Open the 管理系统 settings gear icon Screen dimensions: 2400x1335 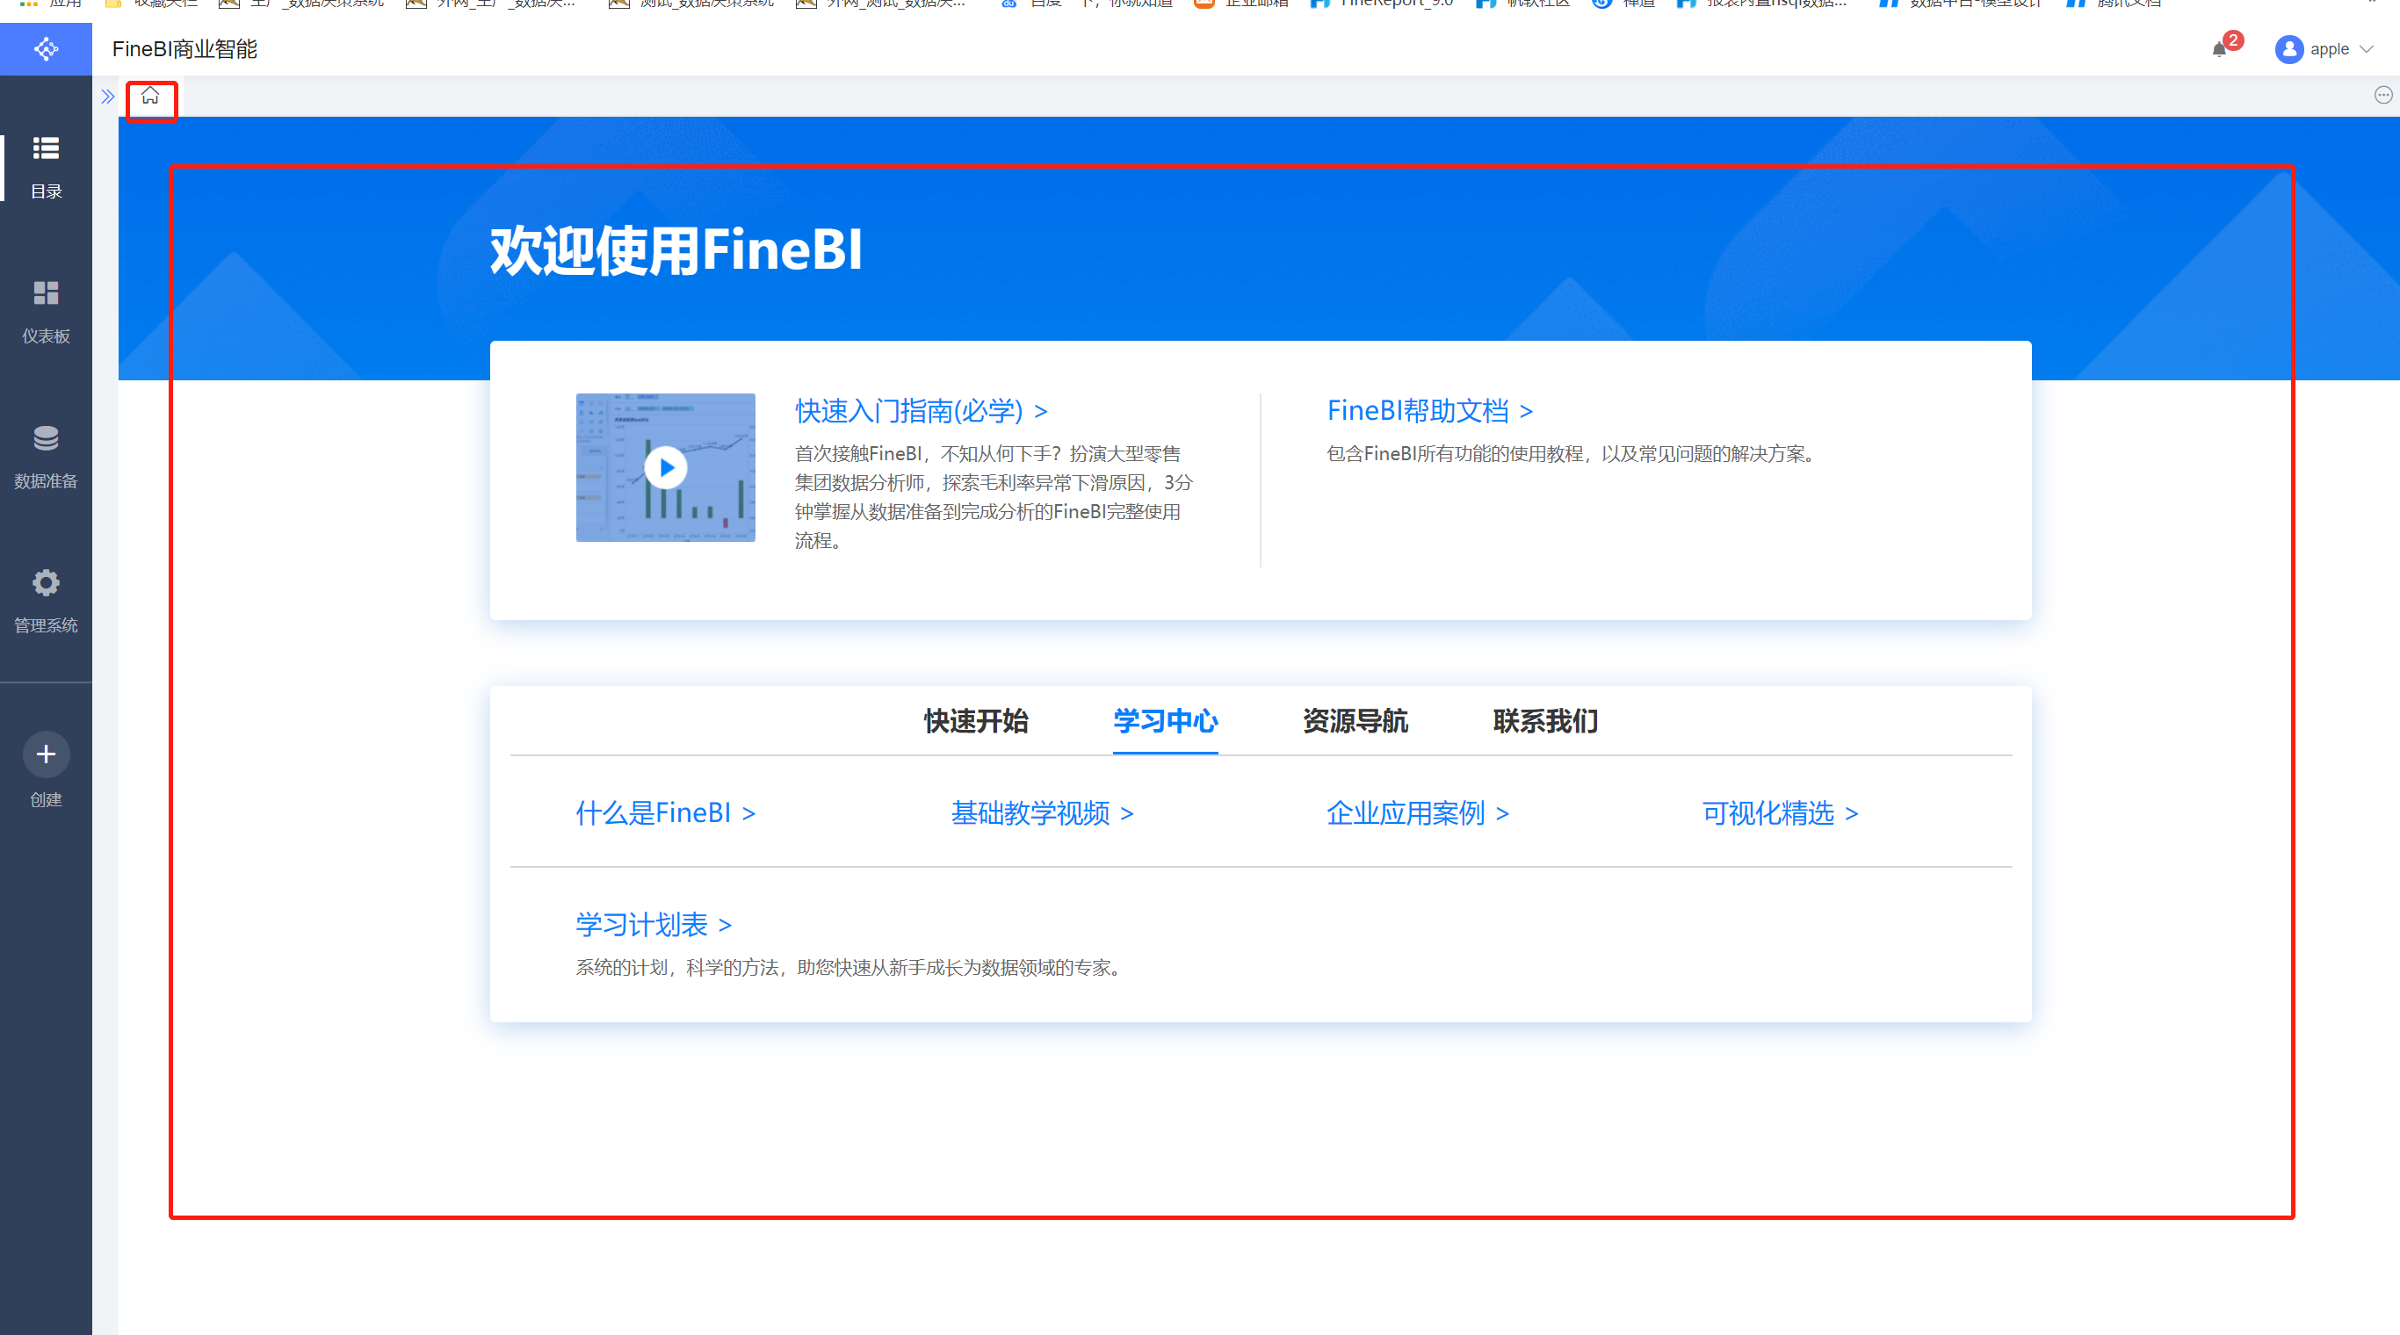pos(46,583)
